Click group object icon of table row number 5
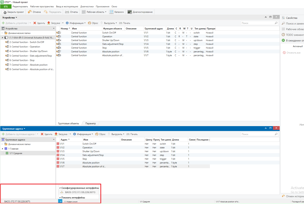Viewport: 304px width, 204px height. [x=58, y=44]
